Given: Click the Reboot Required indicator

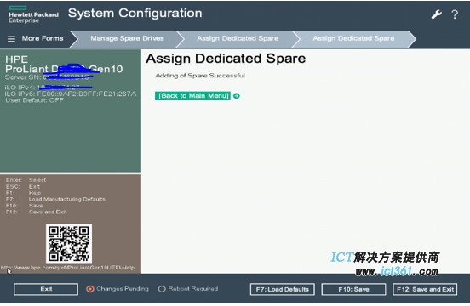Looking at the screenshot, I should coord(188,289).
